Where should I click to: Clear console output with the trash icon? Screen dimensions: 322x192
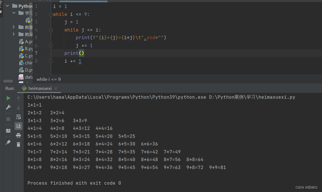click(18, 144)
